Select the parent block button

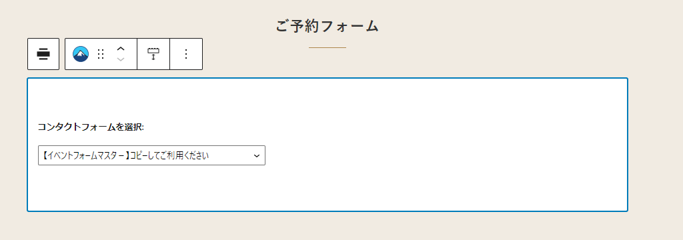(43, 54)
